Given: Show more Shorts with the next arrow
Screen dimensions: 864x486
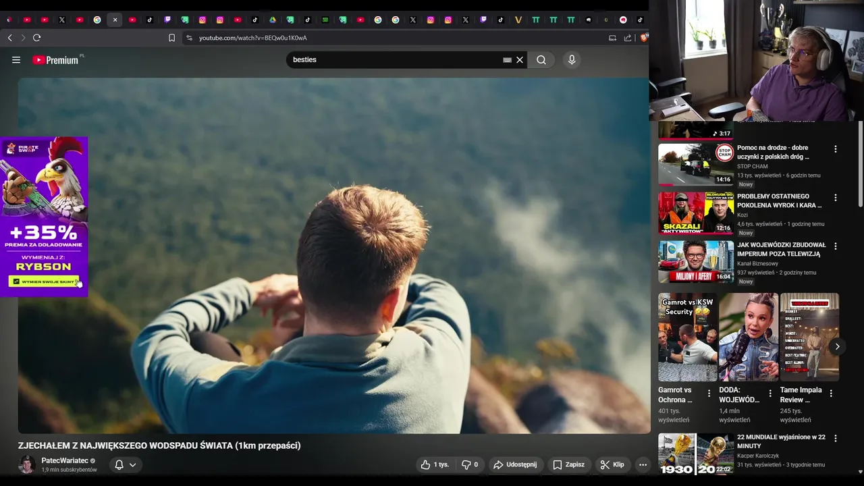Looking at the screenshot, I should coord(837,346).
